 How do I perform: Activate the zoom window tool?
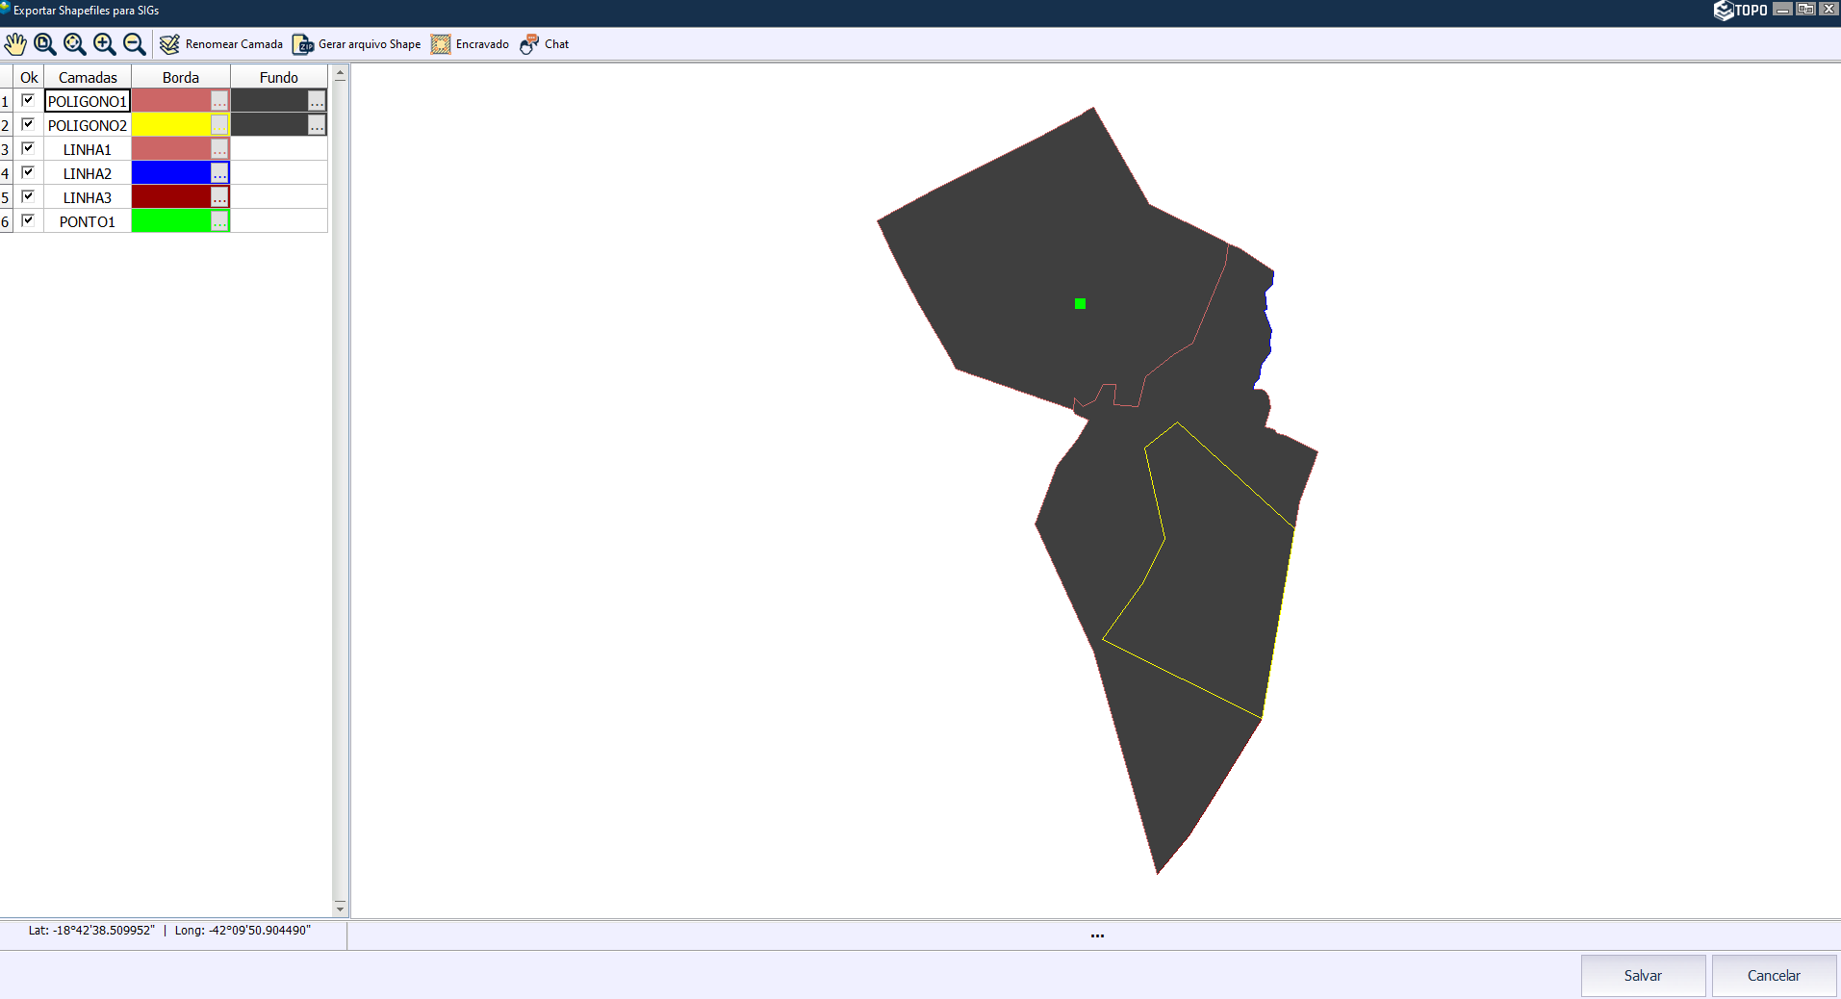44,44
